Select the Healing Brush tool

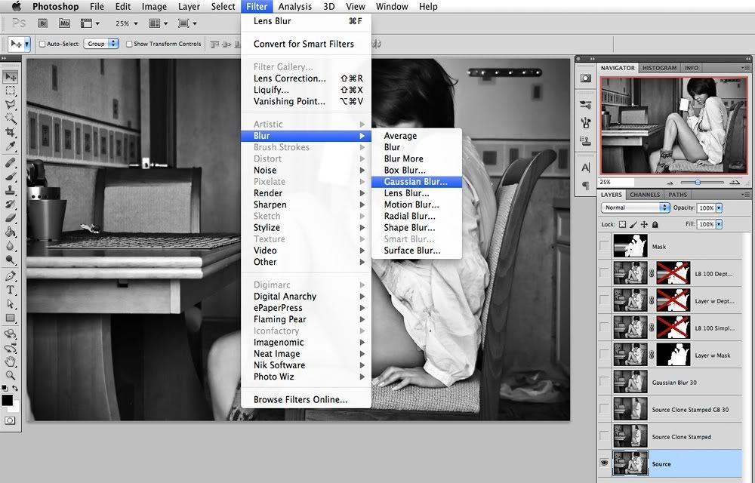(10, 162)
